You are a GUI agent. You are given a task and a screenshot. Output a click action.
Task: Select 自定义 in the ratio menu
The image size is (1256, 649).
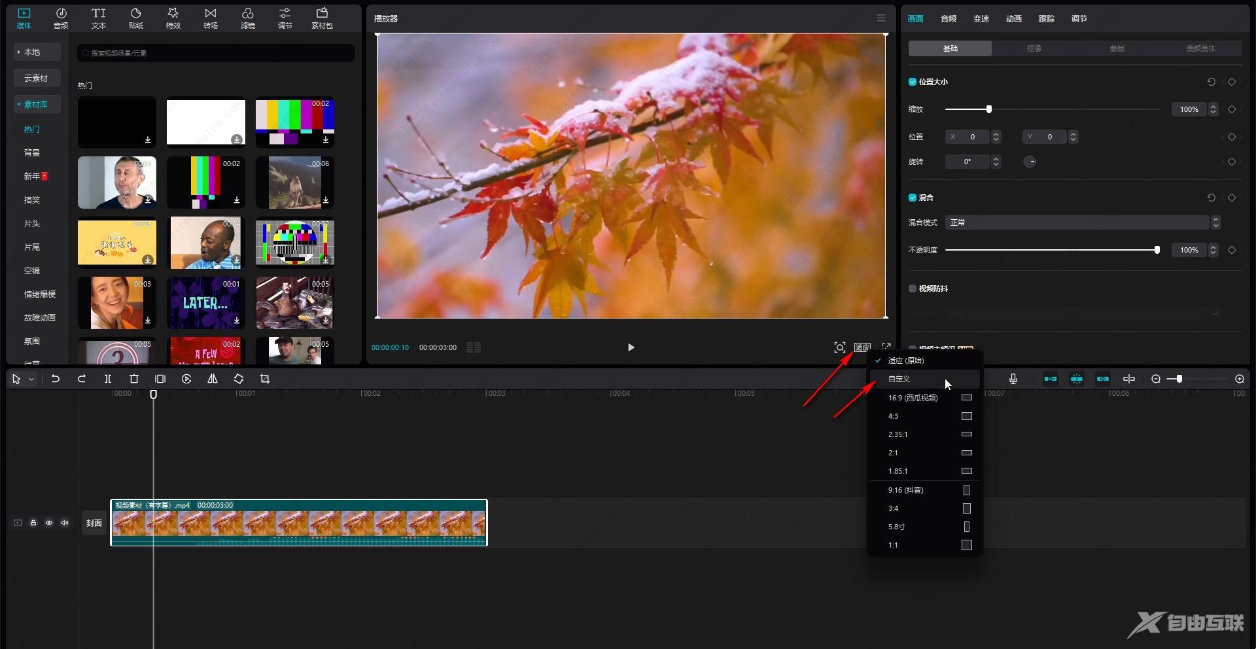pos(924,379)
